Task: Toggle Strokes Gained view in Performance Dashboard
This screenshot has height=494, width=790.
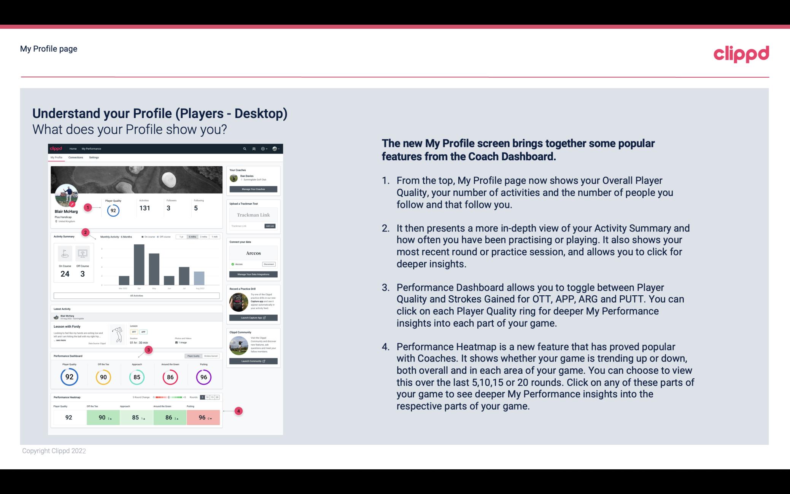Action: click(x=212, y=356)
